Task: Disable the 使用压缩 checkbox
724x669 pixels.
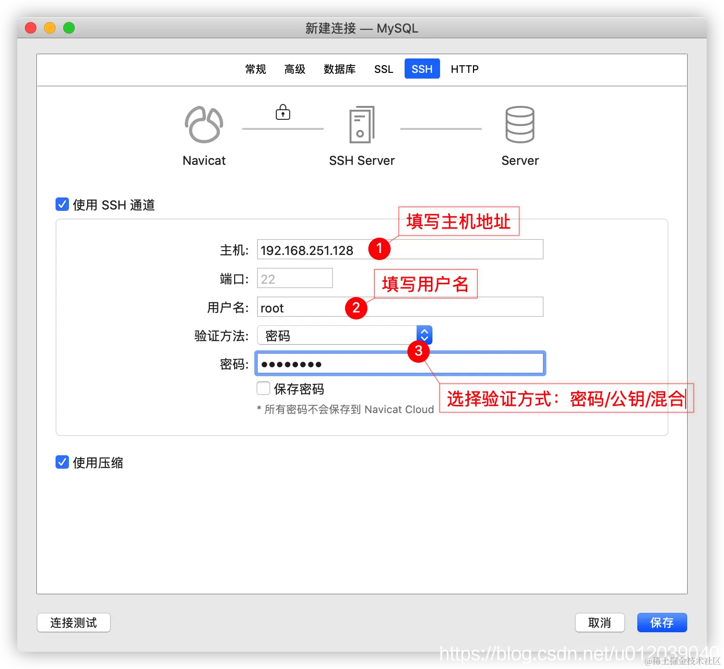Action: click(62, 462)
